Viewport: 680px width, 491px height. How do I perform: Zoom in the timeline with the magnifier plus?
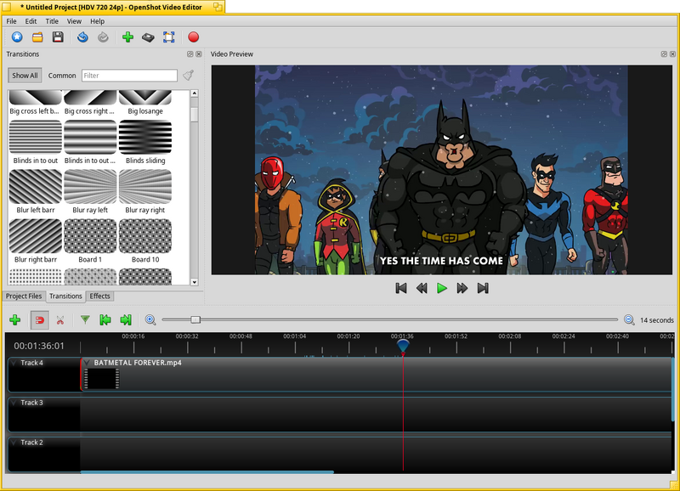coord(150,320)
